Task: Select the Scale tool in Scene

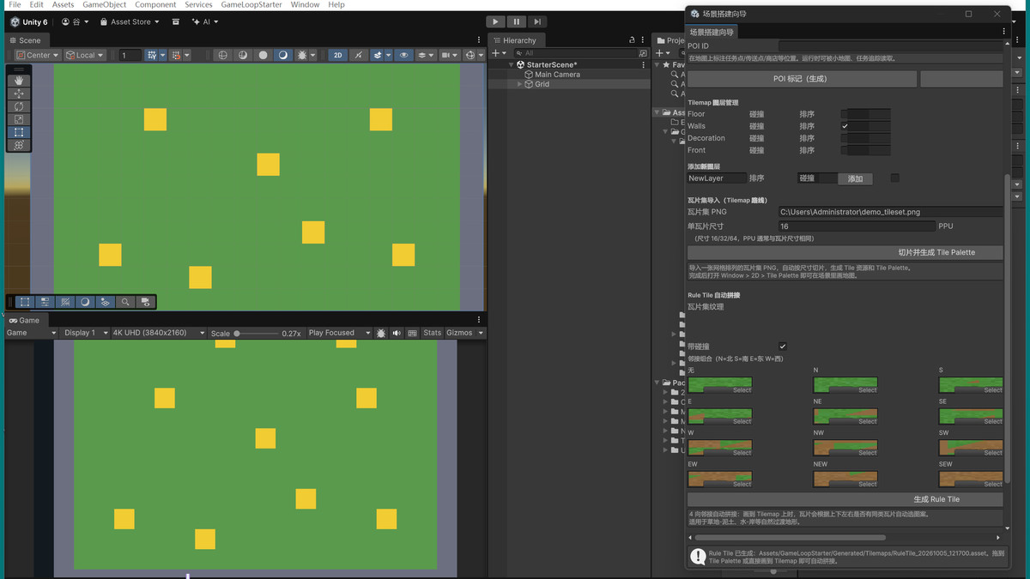Action: click(19, 119)
